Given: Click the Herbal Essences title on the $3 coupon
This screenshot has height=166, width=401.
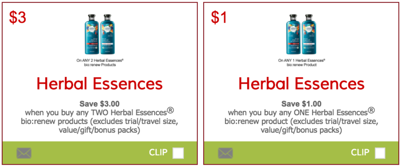Looking at the screenshot, I should (99, 84).
